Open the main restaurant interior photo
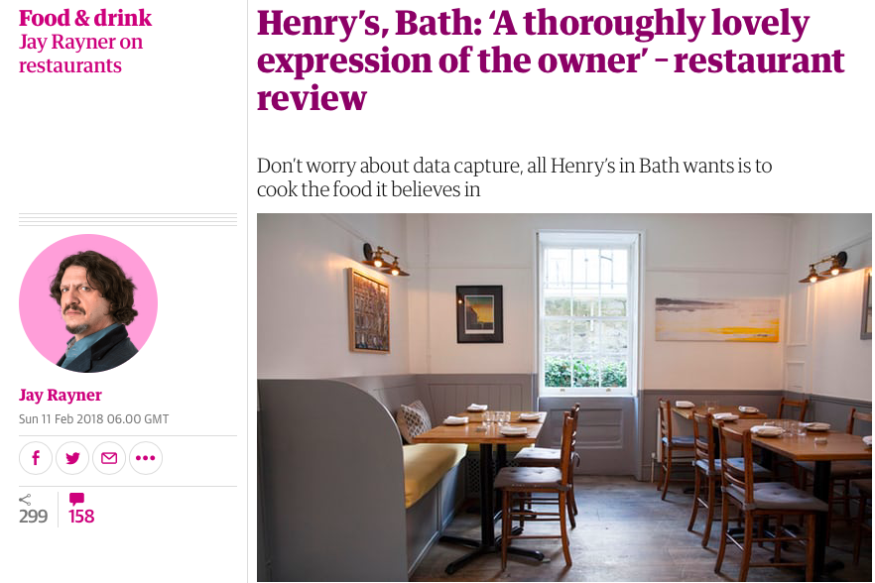875x583 pixels. click(x=564, y=398)
